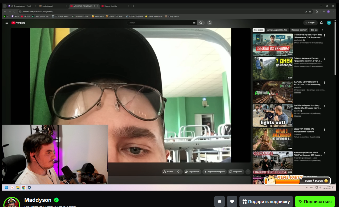
Task: Click the address bar youtube.com URL
Action: coord(38,12)
